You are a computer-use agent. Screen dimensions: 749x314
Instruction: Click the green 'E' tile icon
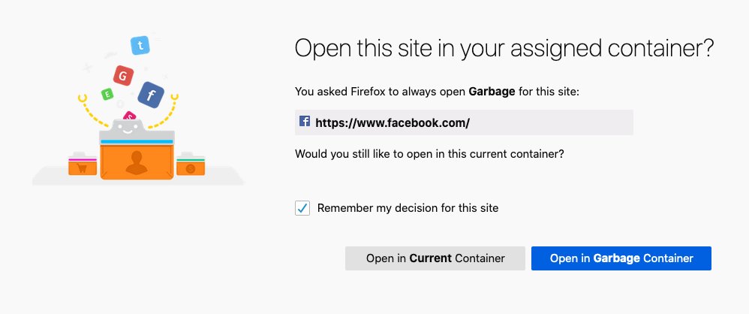click(107, 94)
